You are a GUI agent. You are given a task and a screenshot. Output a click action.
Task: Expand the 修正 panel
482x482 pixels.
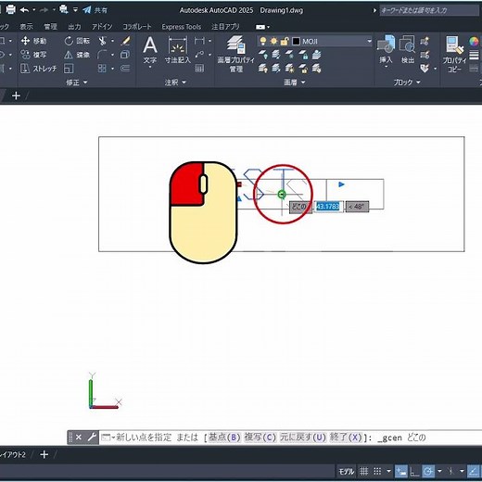(77, 82)
